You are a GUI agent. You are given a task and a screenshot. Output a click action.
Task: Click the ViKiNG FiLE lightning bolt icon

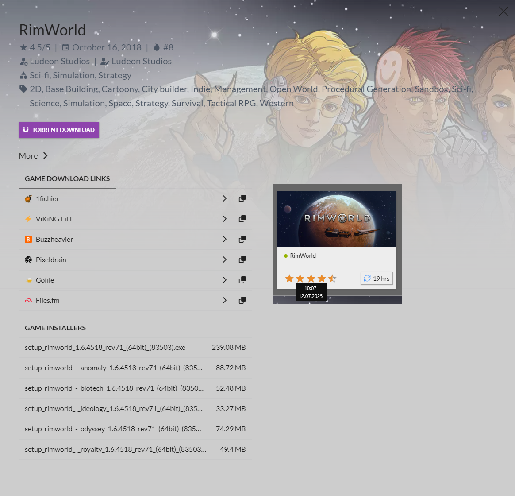click(x=28, y=219)
